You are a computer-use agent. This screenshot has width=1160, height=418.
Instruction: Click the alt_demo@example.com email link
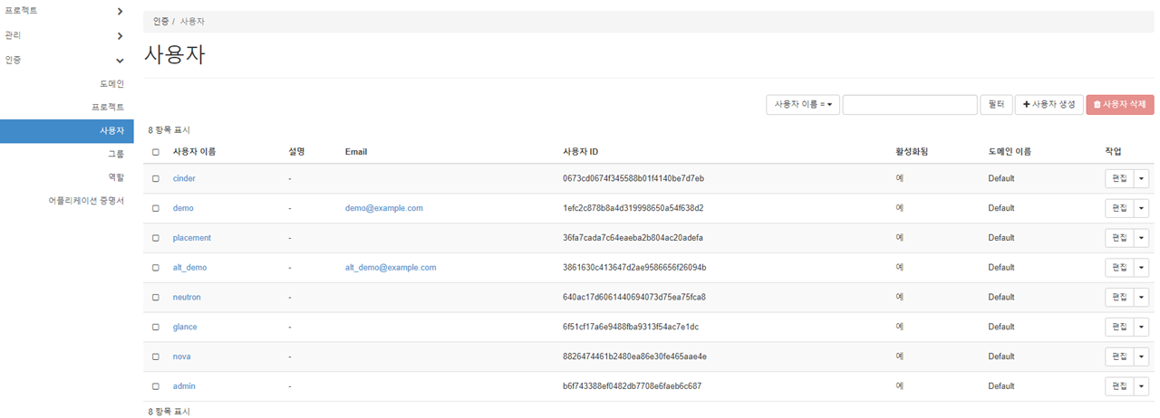(391, 268)
